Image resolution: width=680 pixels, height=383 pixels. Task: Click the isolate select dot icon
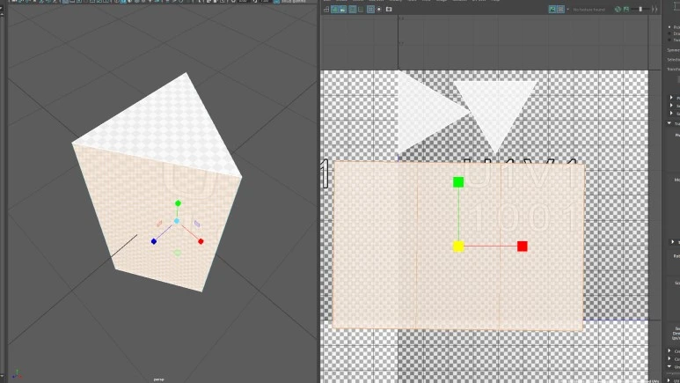click(x=379, y=10)
